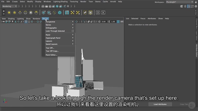Open Hypershade blue sphere icon
The image size is (198, 111).
point(57,6)
